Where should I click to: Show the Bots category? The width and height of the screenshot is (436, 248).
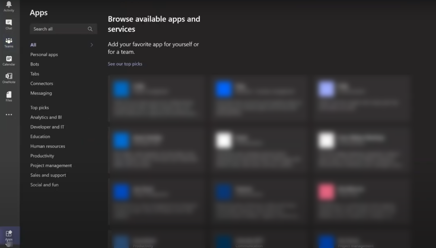(x=34, y=64)
